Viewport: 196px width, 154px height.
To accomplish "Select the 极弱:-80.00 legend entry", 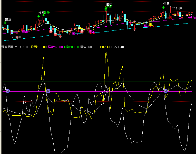I will pyautogui.click(x=39, y=47).
